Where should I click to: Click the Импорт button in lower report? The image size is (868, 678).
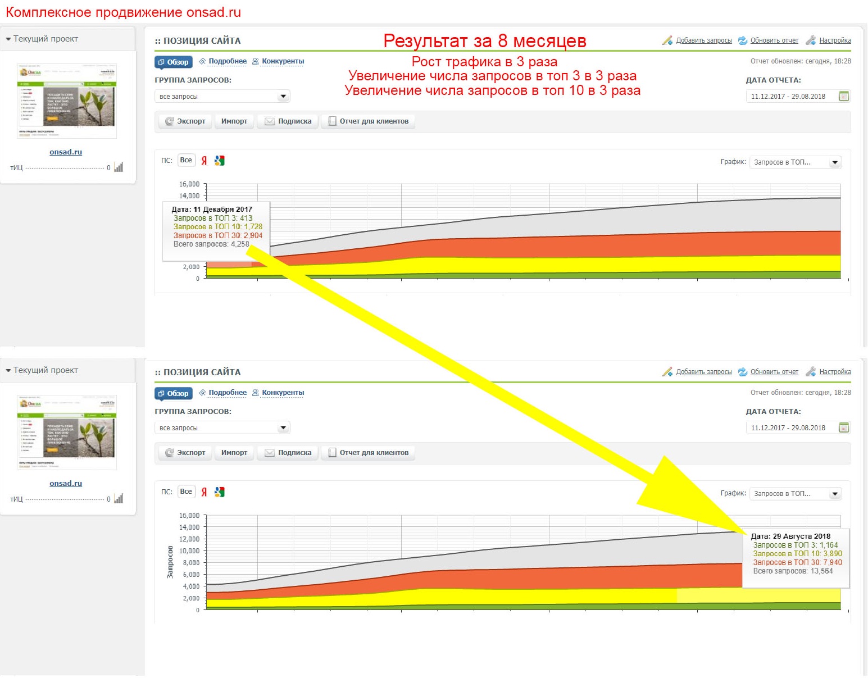pos(234,453)
